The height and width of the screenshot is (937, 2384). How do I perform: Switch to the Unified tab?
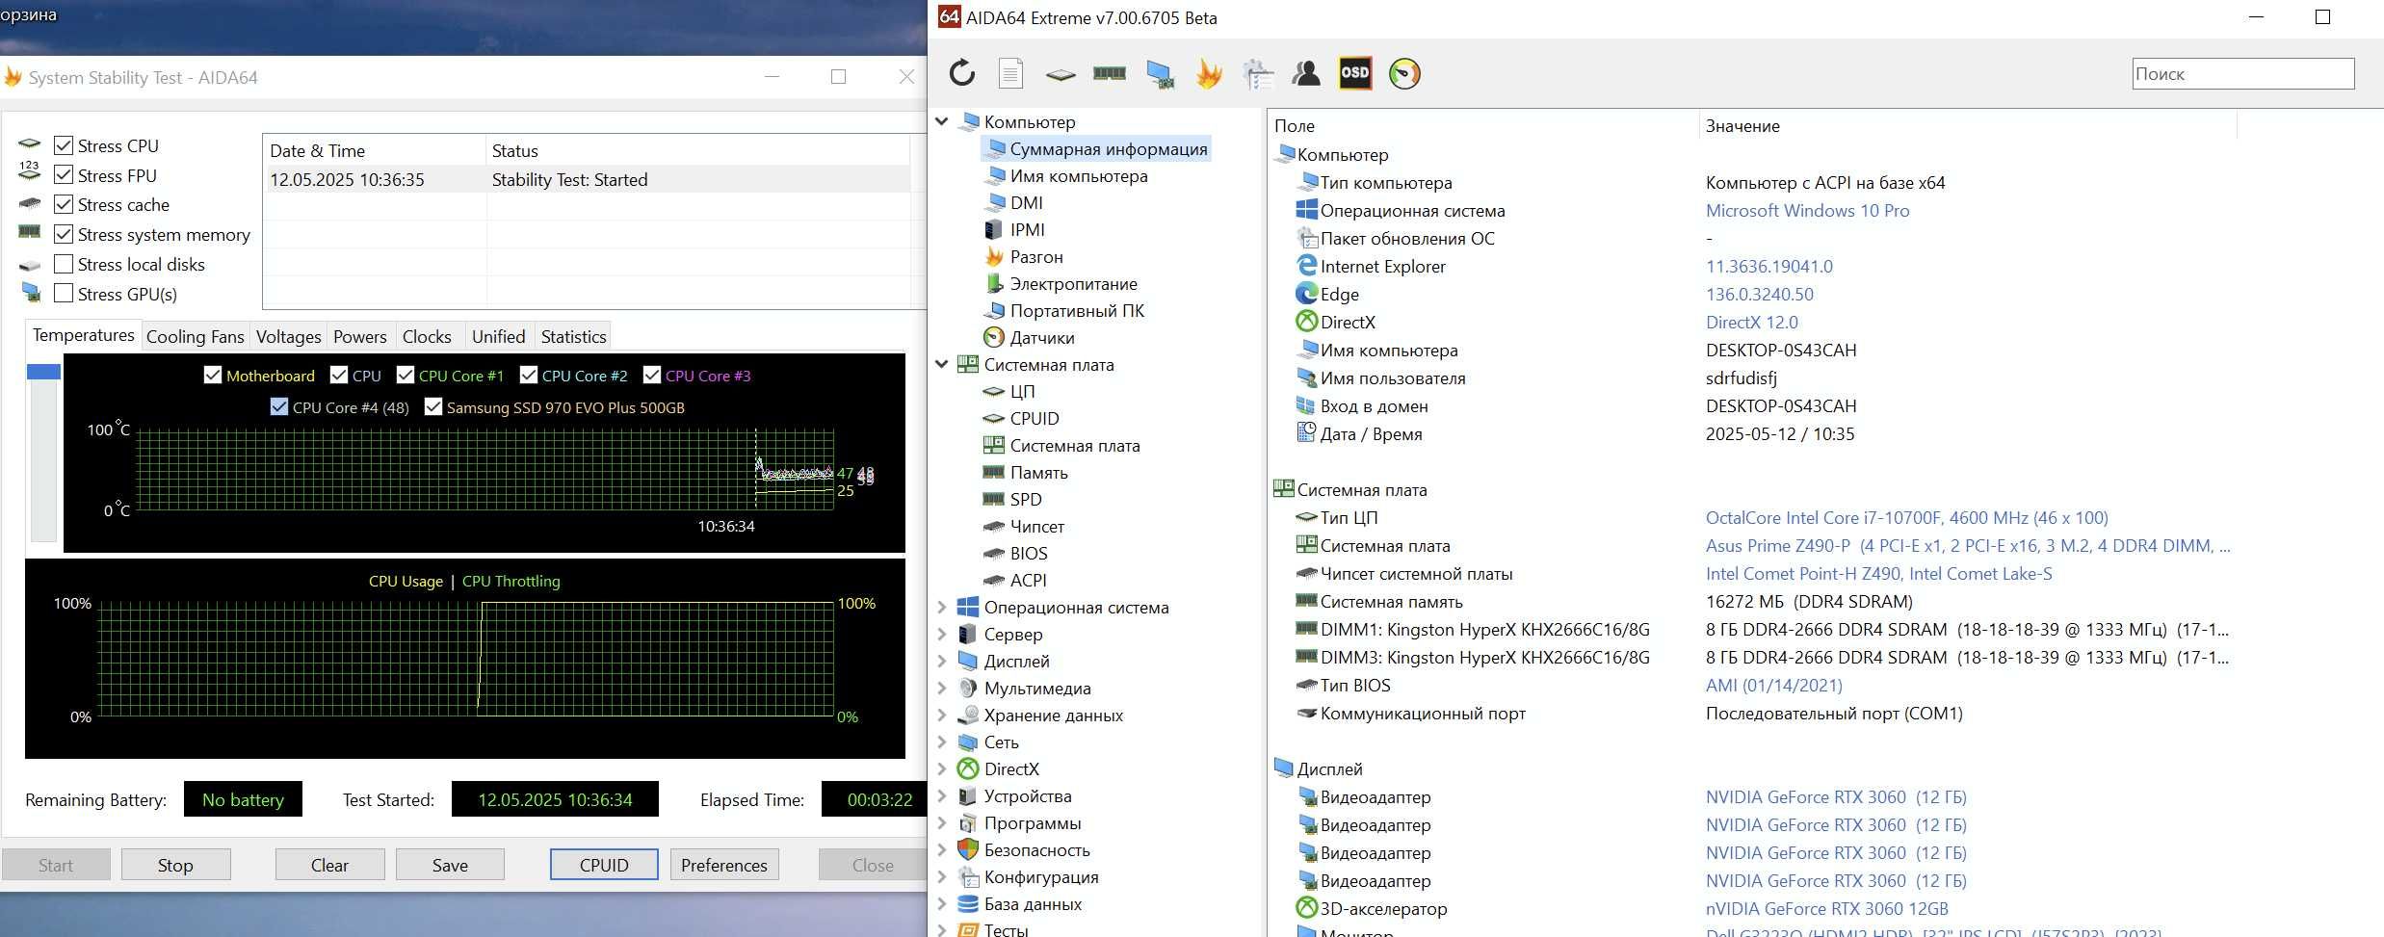pyautogui.click(x=498, y=337)
